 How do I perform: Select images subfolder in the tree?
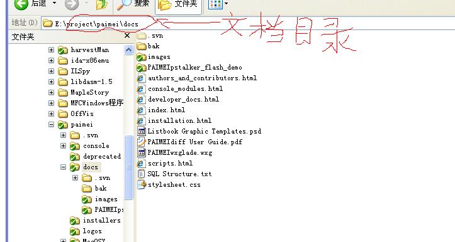point(106,199)
